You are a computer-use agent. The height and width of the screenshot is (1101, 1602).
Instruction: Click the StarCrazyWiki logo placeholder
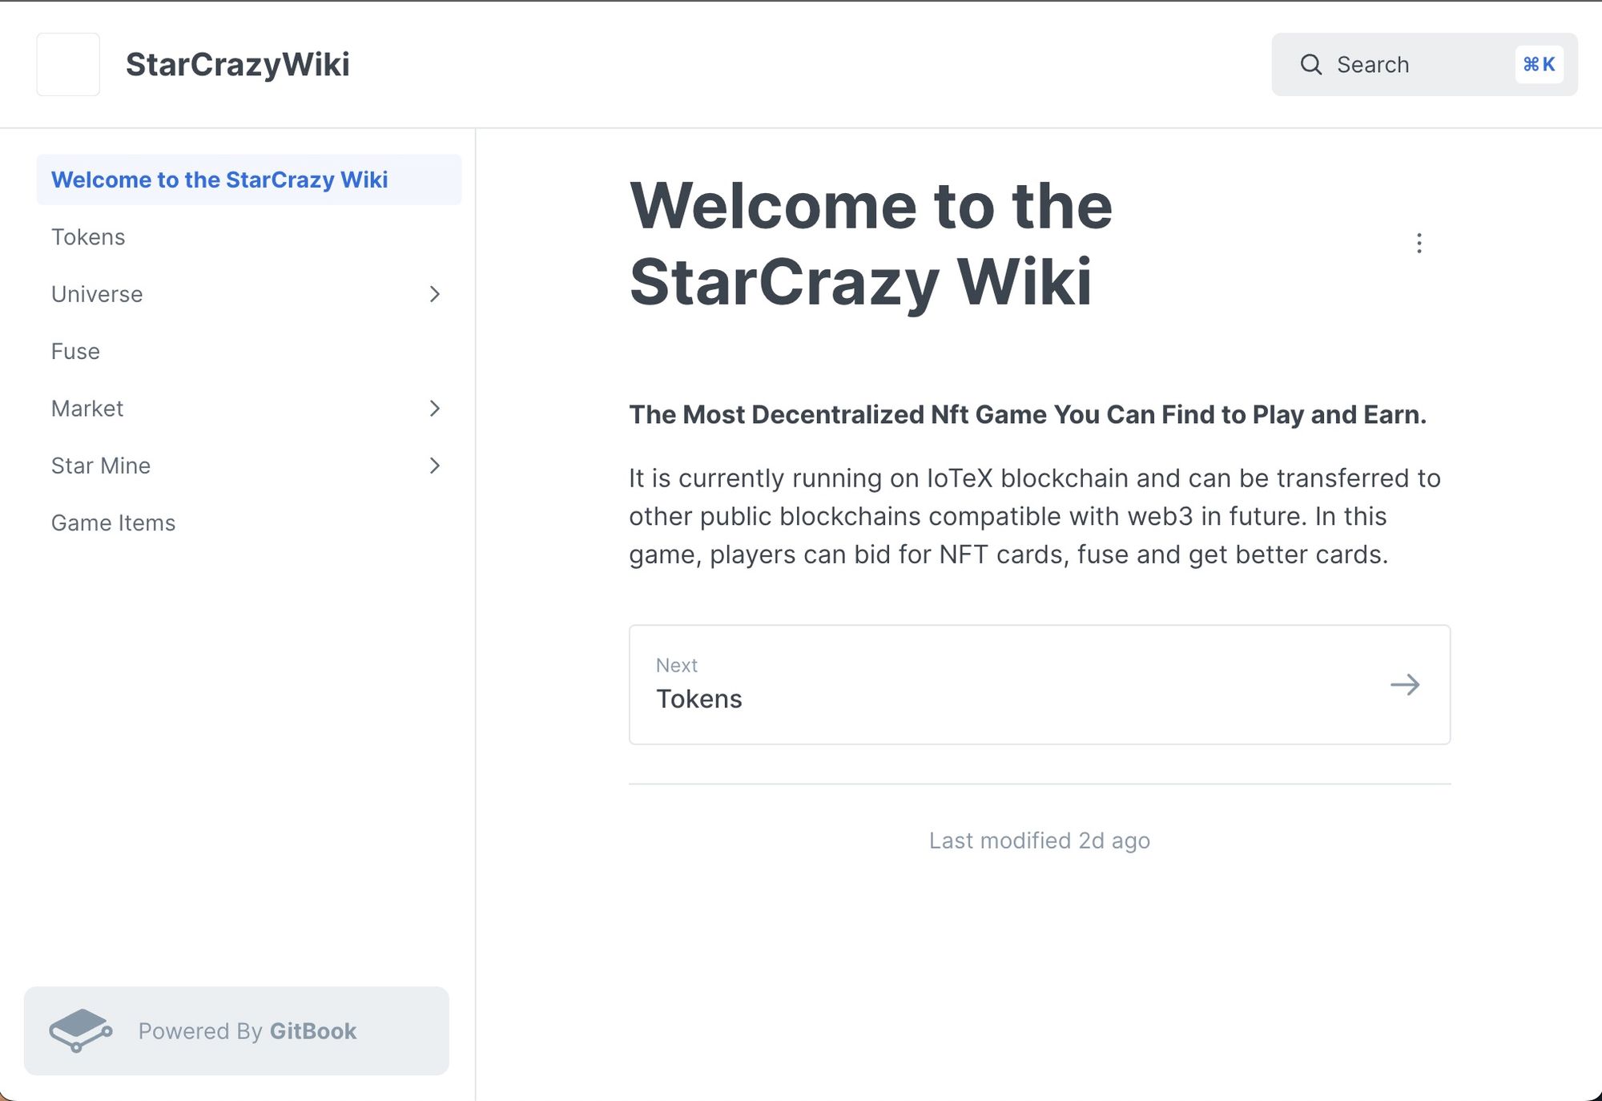click(x=68, y=64)
